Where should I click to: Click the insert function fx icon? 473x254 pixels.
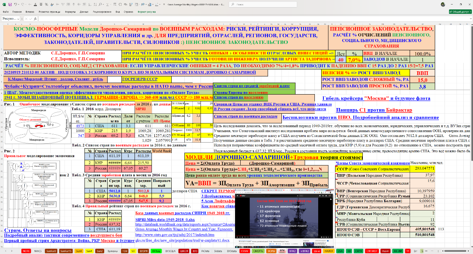pos(35,18)
